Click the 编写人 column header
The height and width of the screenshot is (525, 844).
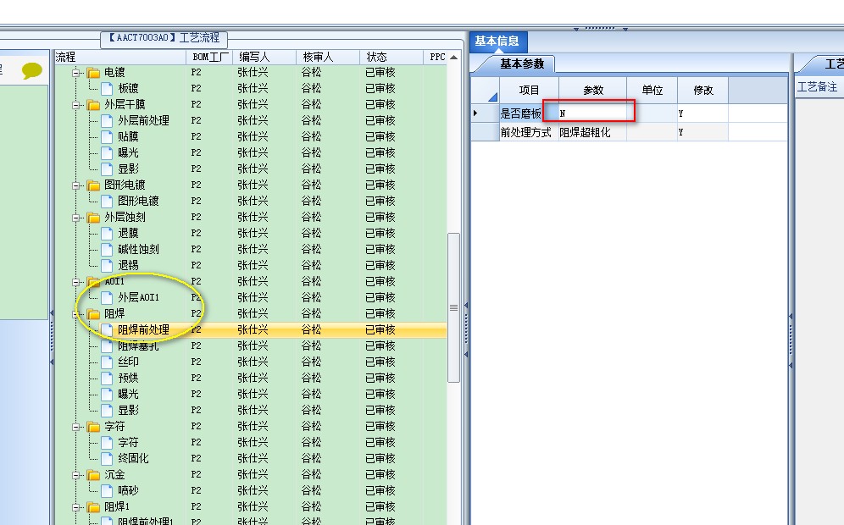tap(264, 57)
